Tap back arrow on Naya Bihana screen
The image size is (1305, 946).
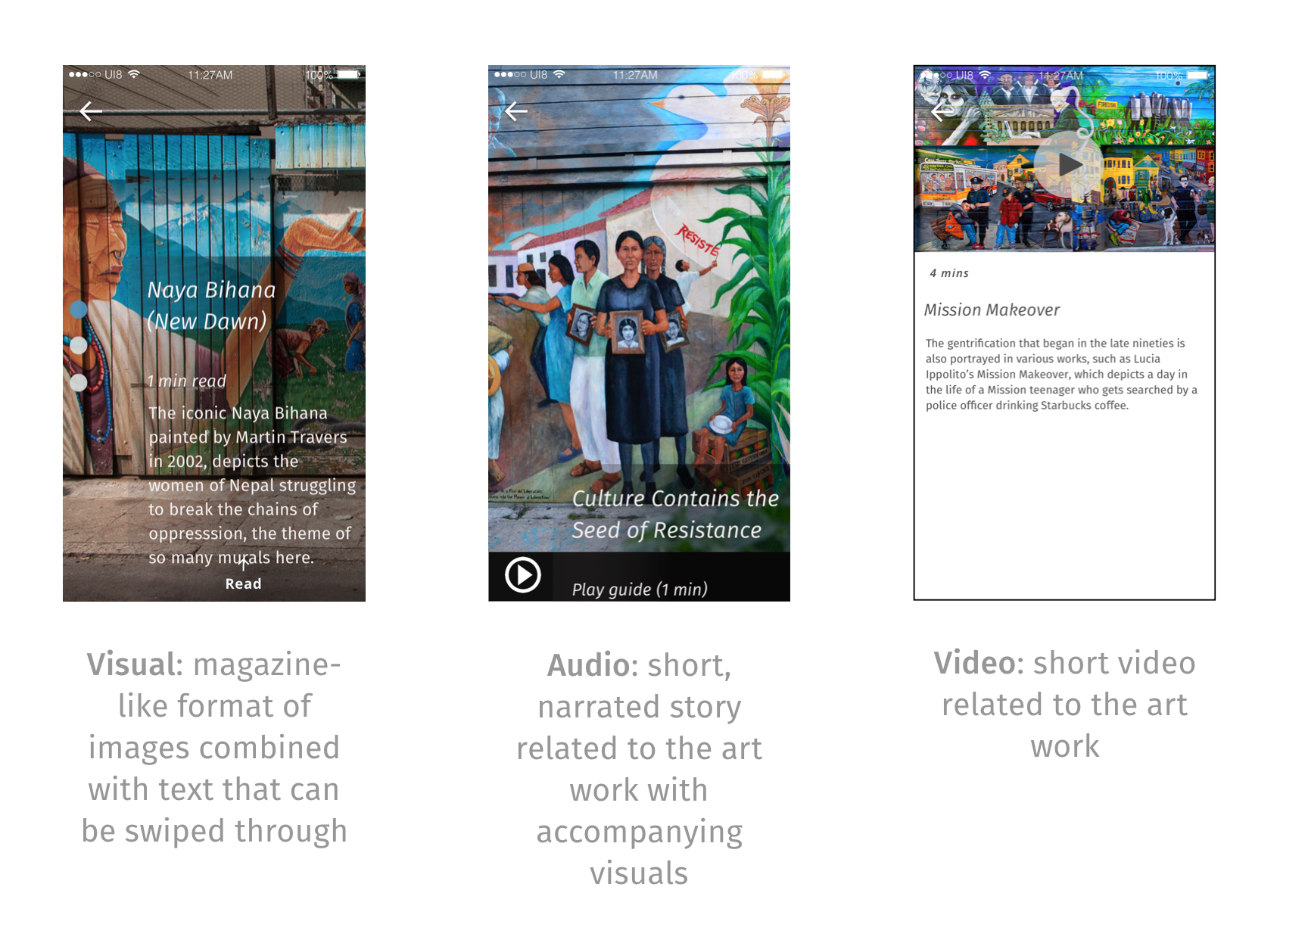(91, 111)
